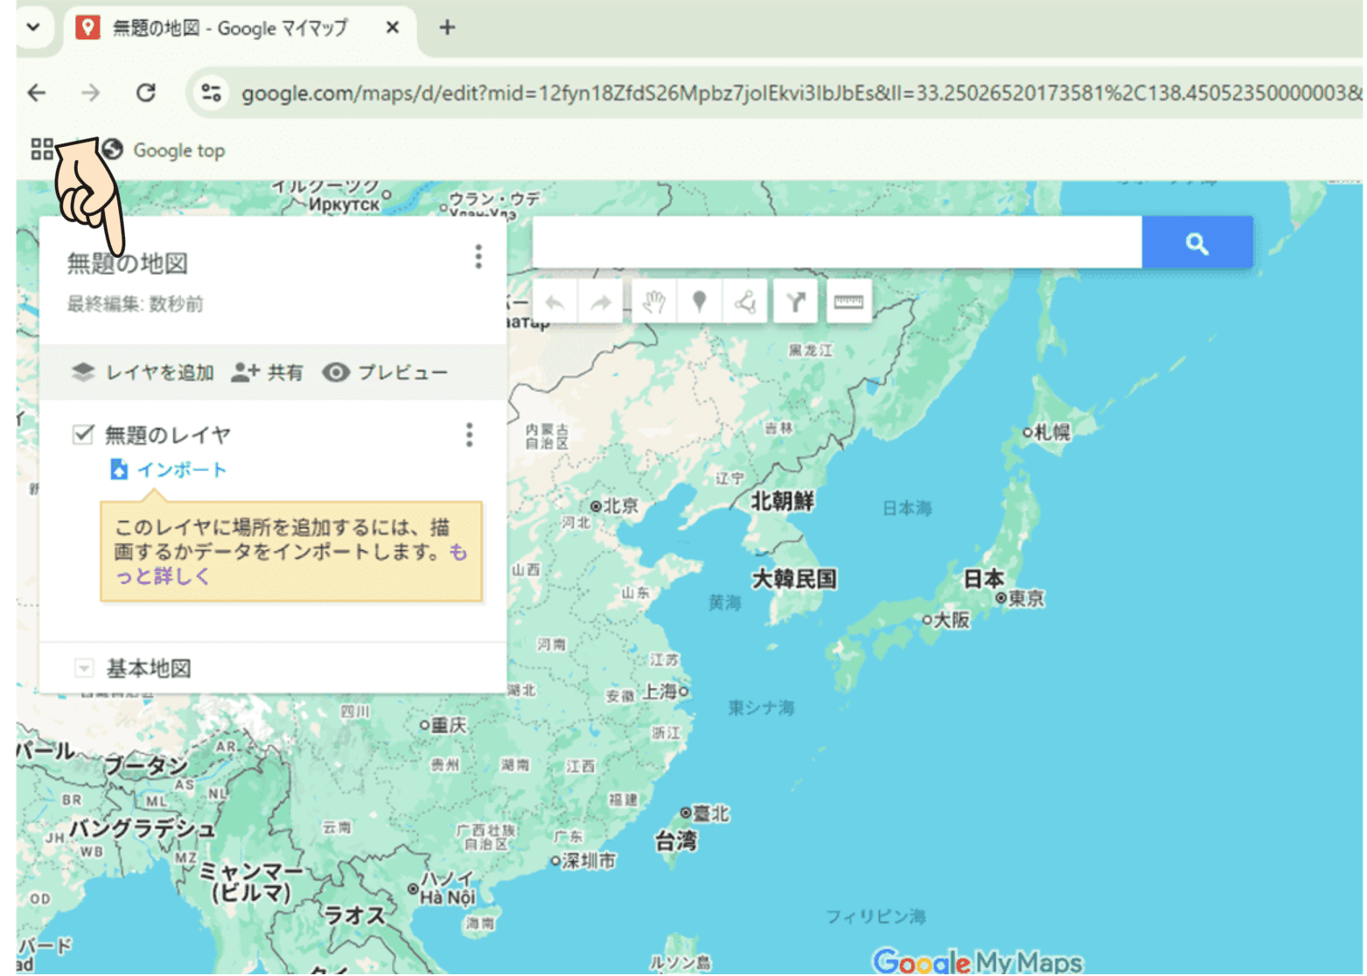This screenshot has width=1367, height=976.
Task: Expand the 基本地図 base map dropdown
Action: [84, 669]
